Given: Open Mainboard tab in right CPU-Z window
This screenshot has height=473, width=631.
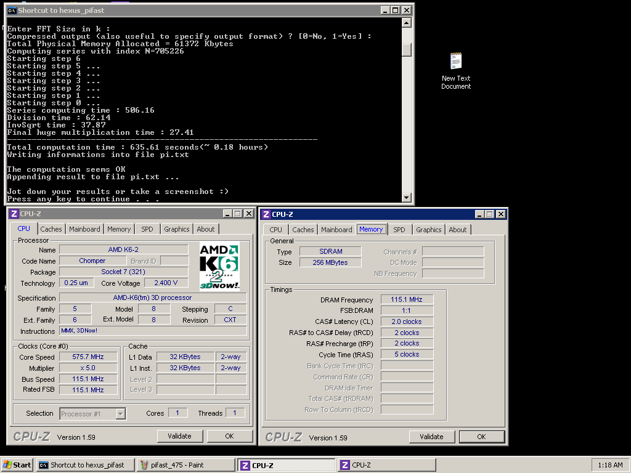Looking at the screenshot, I should coord(336,230).
